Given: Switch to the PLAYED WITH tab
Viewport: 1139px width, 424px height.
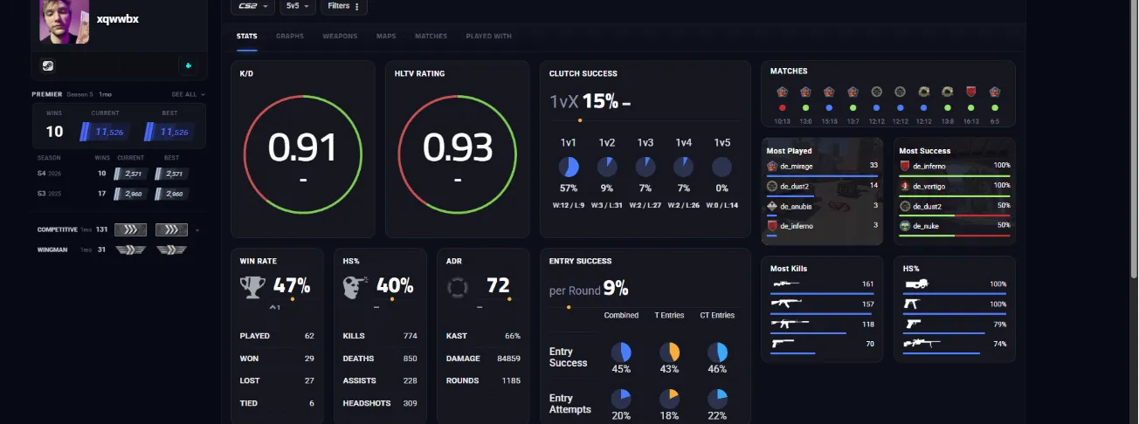Looking at the screenshot, I should point(489,37).
